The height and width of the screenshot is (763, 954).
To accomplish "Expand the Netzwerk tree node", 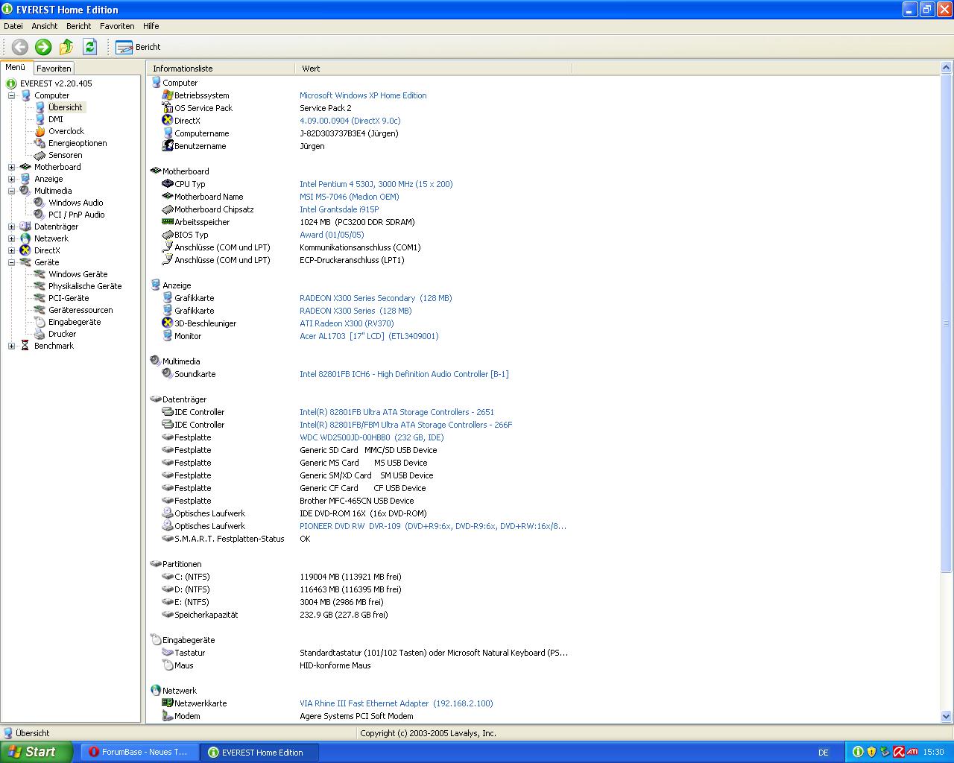I will tap(11, 238).
